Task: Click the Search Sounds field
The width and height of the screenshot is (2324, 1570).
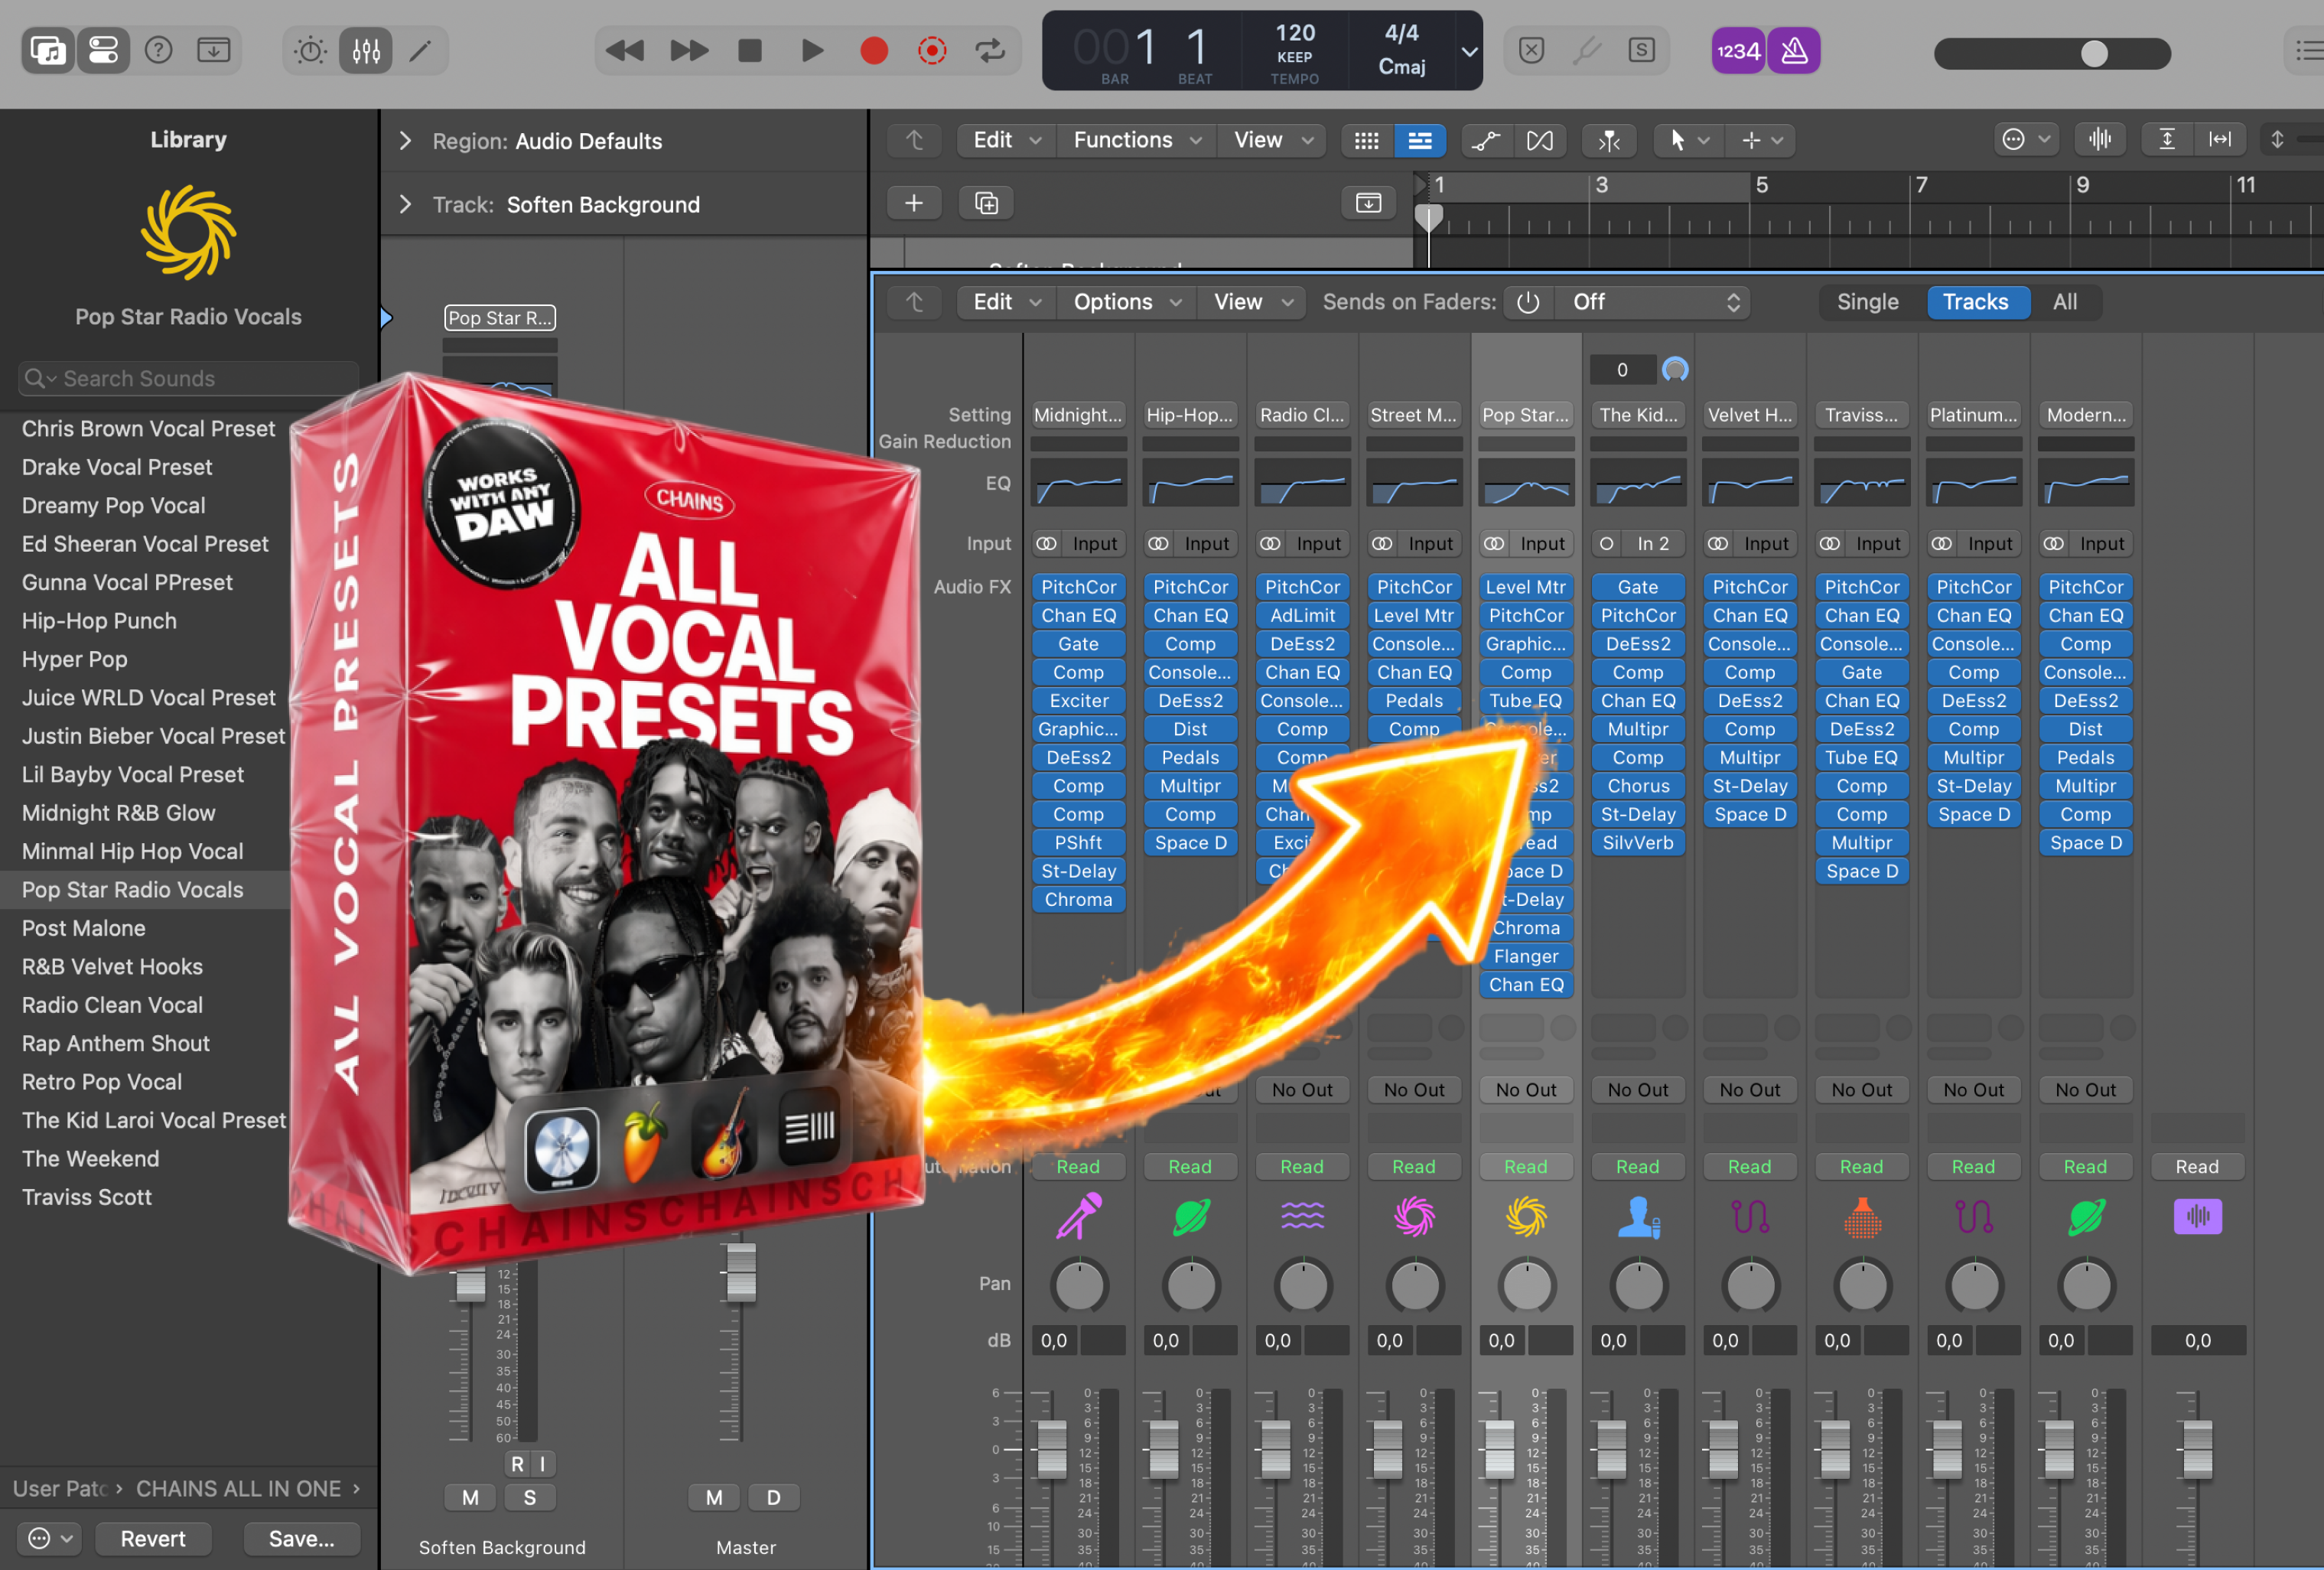Action: click(x=188, y=379)
